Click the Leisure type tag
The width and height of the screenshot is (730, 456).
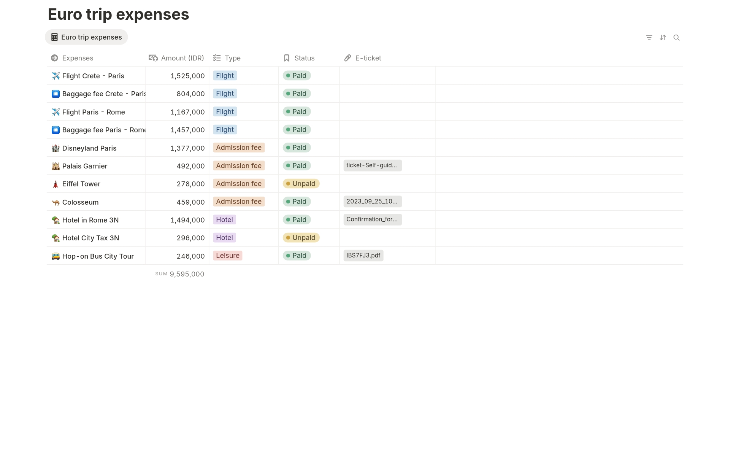click(228, 256)
